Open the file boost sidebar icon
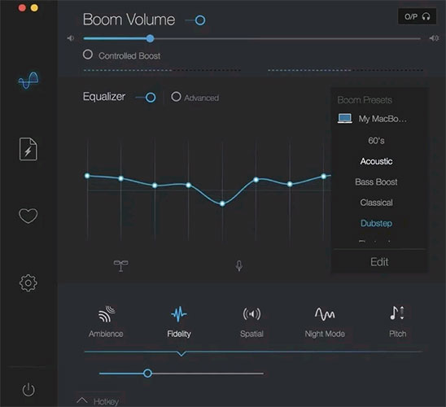 [x=28, y=149]
